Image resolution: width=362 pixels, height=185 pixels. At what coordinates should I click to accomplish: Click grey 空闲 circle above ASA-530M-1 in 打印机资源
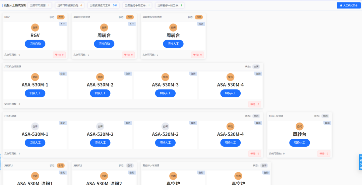(35, 127)
